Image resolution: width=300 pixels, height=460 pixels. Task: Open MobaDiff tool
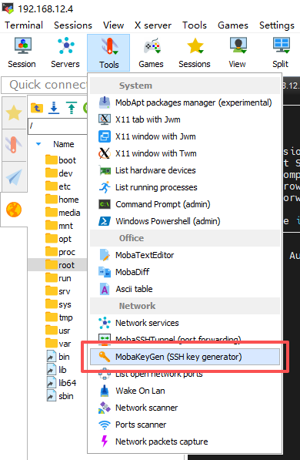185,272
